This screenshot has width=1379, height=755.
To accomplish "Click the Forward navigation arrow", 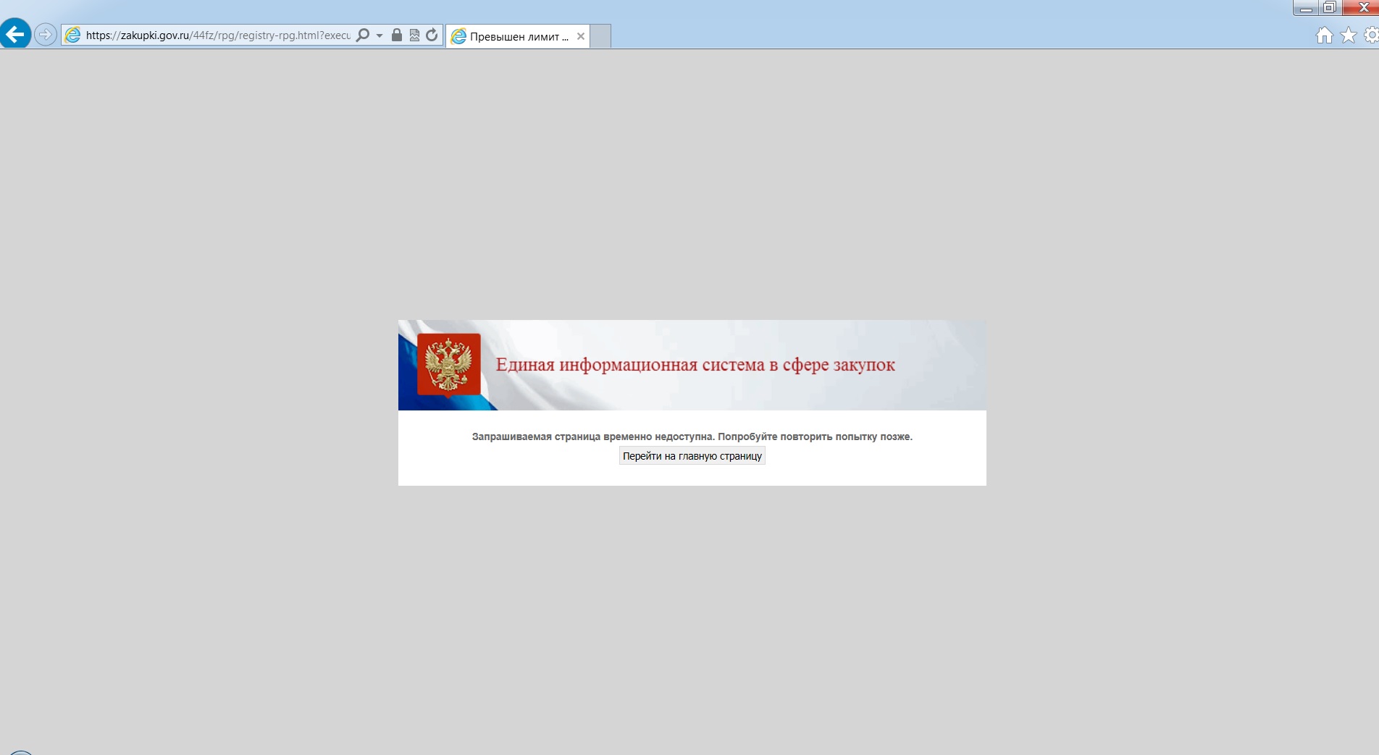I will 45,35.
